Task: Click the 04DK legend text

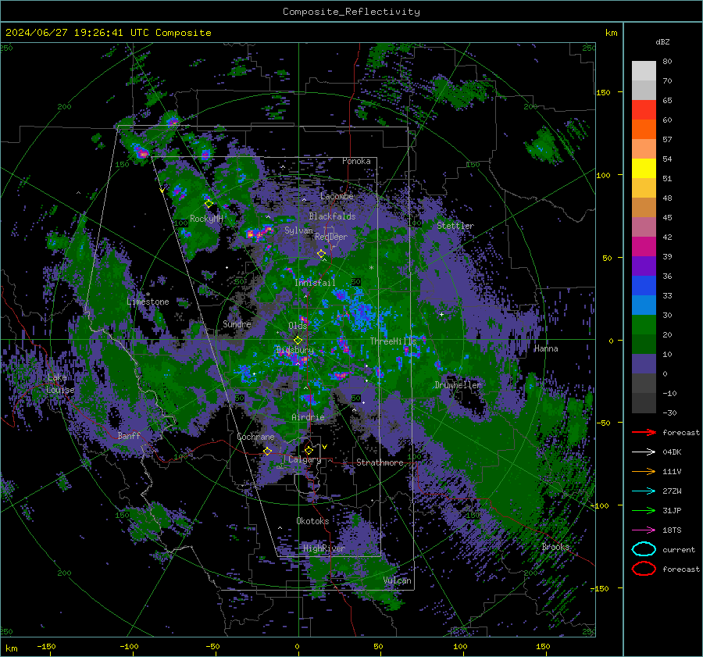Action: point(672,452)
